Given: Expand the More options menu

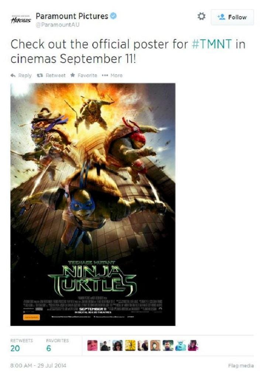Looking at the screenshot, I should [x=112, y=75].
